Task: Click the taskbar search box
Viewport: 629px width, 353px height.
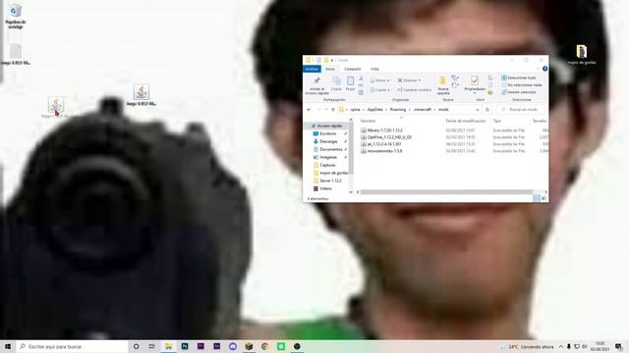Action: (x=72, y=346)
